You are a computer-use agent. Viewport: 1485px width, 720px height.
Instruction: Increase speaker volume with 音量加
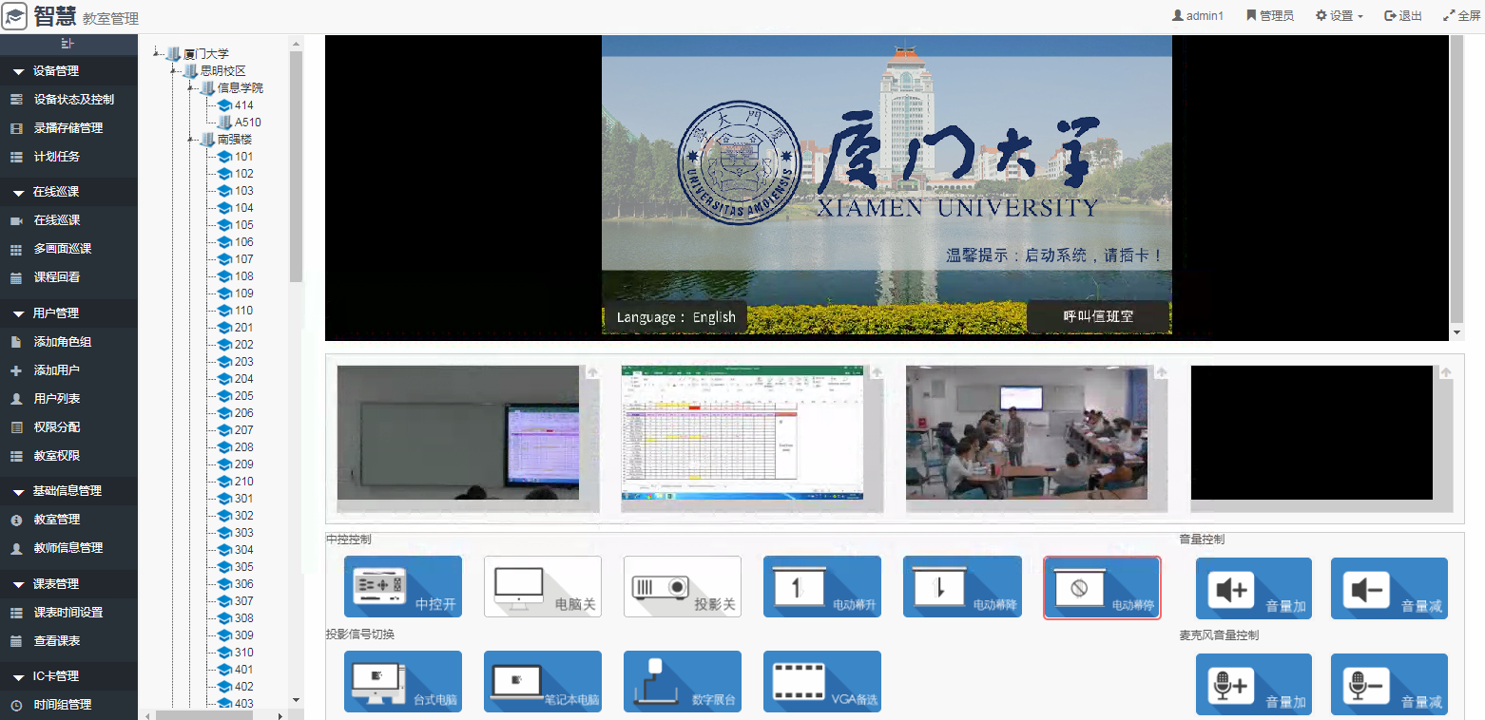pos(1253,589)
